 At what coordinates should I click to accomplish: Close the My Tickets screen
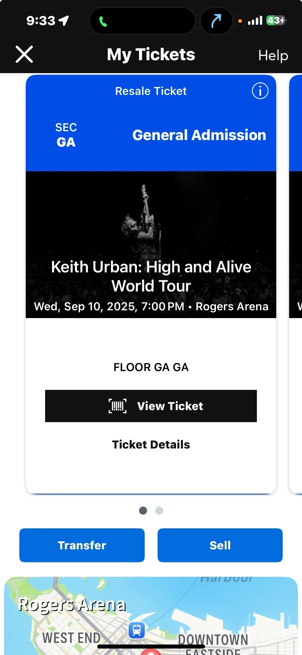[x=24, y=54]
